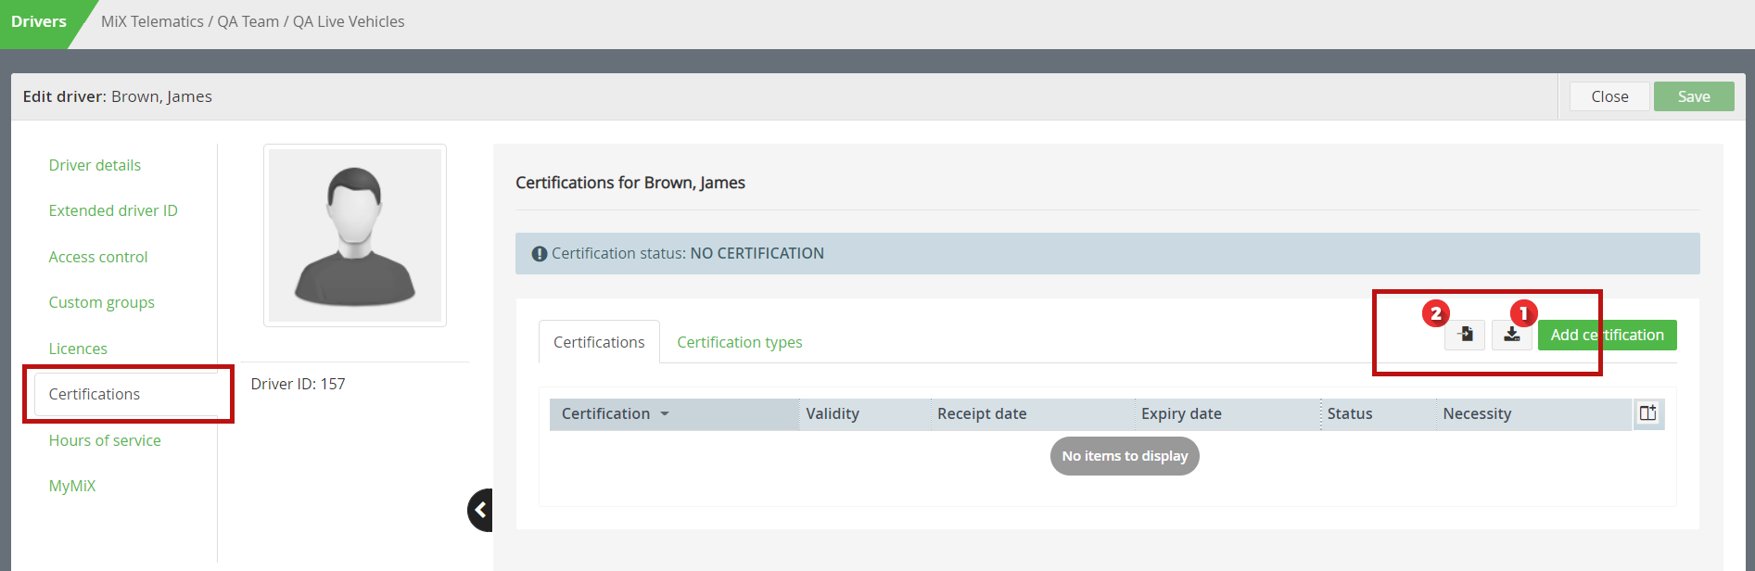Click the import certifications icon button

coord(1465,335)
